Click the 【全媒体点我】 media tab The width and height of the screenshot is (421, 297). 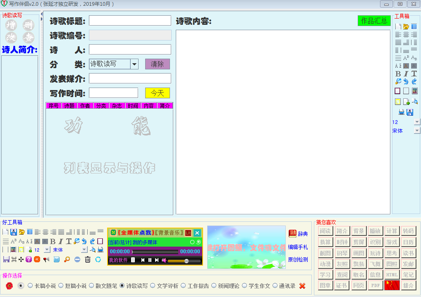(135, 233)
